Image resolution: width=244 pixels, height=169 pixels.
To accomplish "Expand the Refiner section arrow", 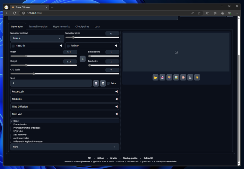I will pyautogui.click(x=116, y=46).
